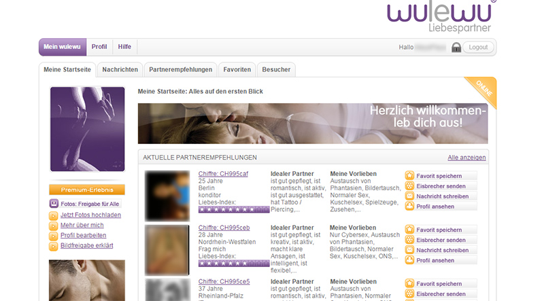The height and width of the screenshot is (301, 544).
Task: Click the Alle anzeigen link
Action: click(466, 158)
